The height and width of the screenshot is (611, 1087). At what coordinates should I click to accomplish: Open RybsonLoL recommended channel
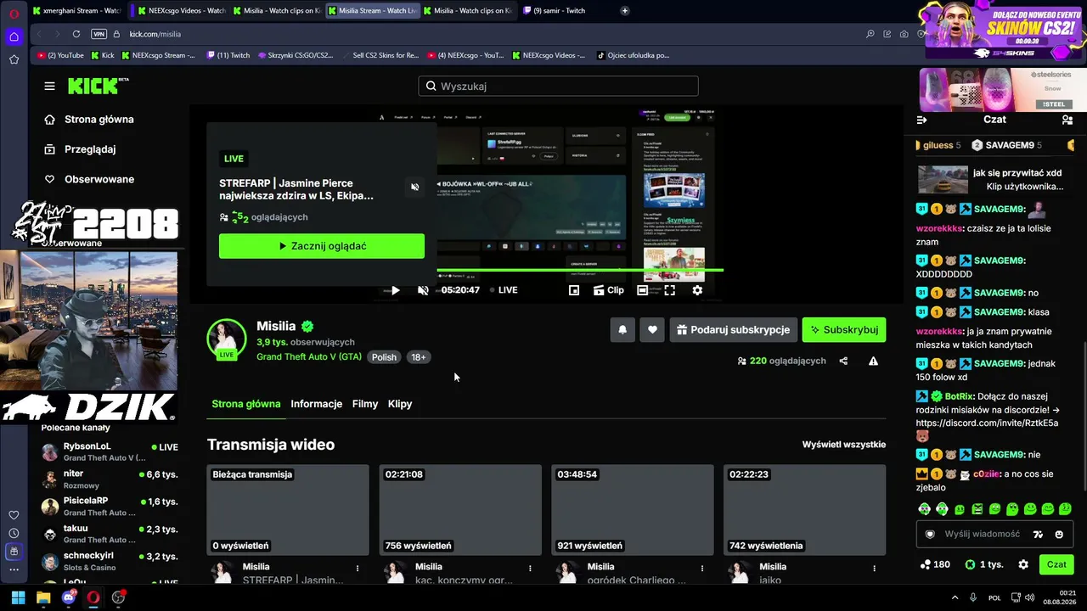point(110,451)
